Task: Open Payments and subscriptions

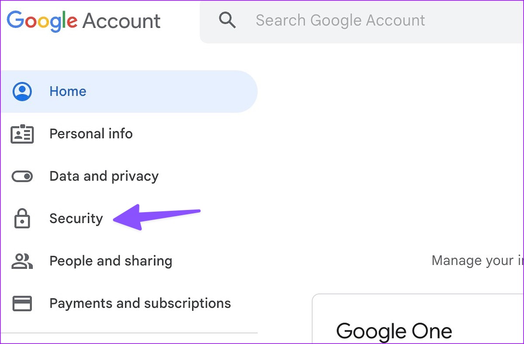Action: (x=140, y=303)
